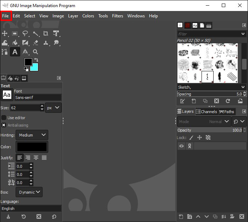
Task: Toggle the layer visibility eye icon
Action: click(x=181, y=146)
